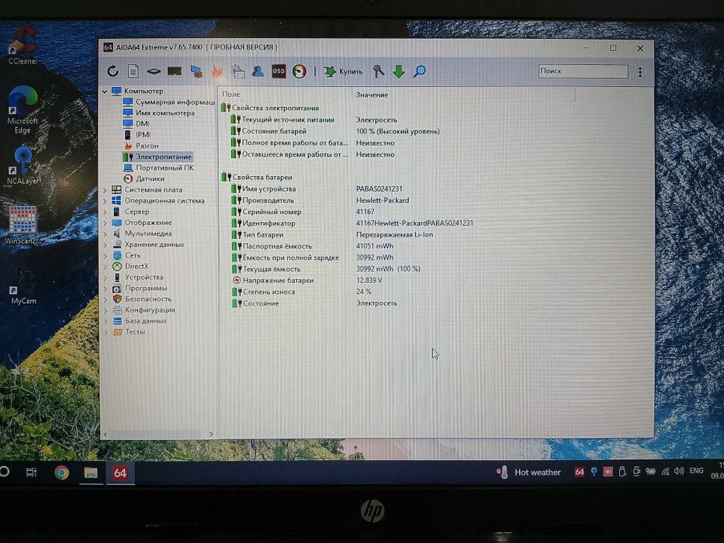Image resolution: width=724 pixels, height=543 pixels.
Task: Open the WinScan2 desktop shortcut
Action: pos(23,225)
